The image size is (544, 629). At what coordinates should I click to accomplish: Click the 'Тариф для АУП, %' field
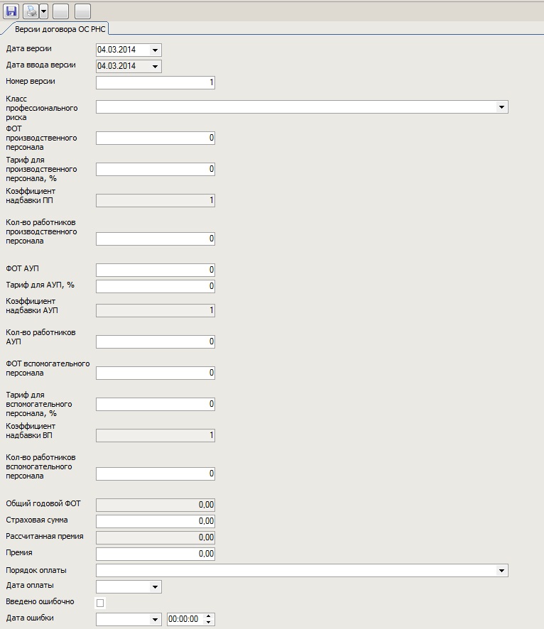coord(155,286)
